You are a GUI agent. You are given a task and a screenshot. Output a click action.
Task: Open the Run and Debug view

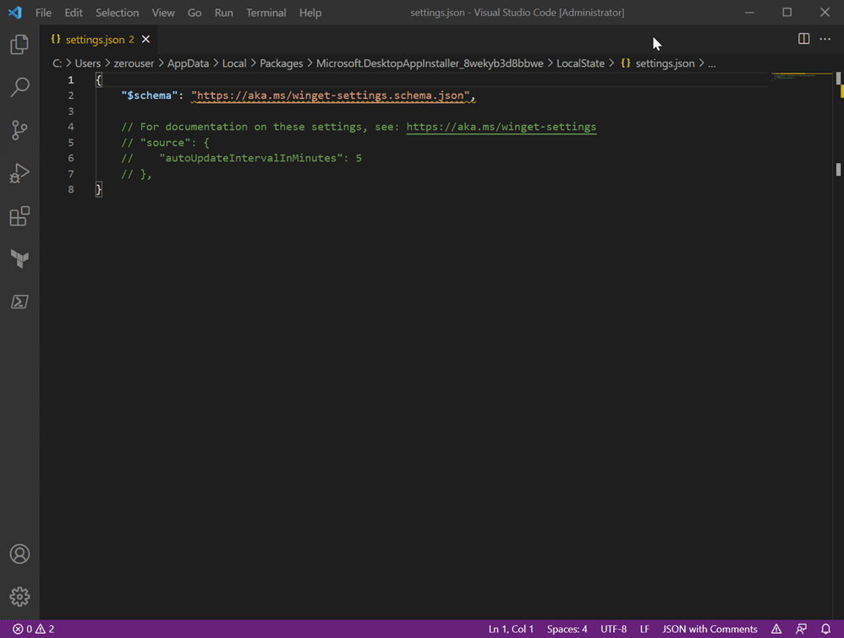(x=19, y=173)
